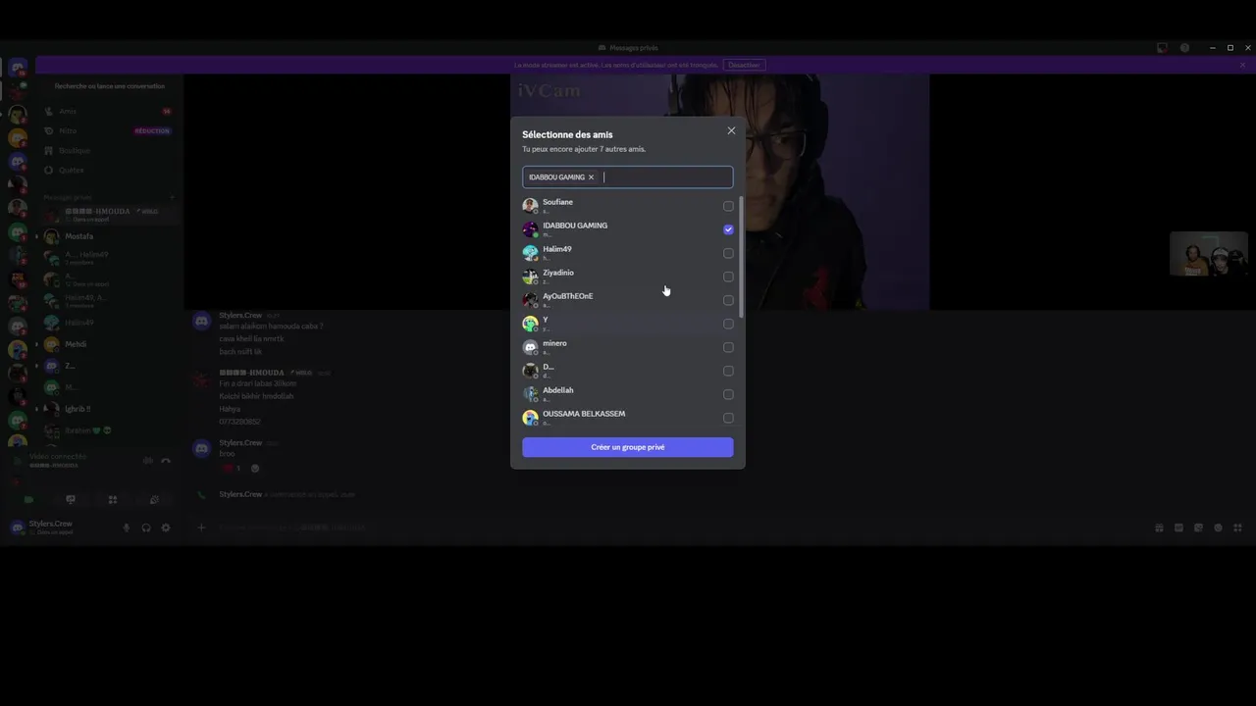Tick the Halim49 checkbox

pyautogui.click(x=728, y=253)
